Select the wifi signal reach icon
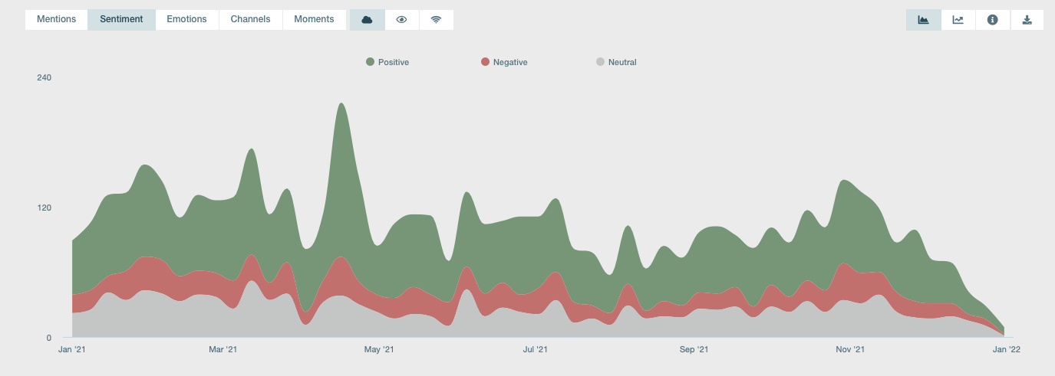The width and height of the screenshot is (1055, 376). (436, 20)
